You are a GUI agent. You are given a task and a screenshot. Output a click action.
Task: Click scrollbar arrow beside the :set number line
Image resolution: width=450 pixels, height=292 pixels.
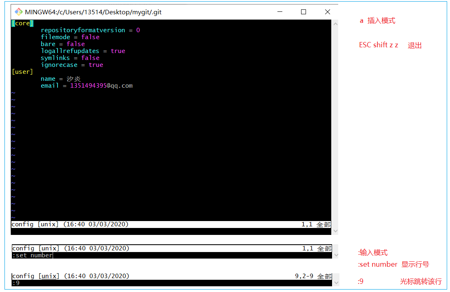coord(335,255)
